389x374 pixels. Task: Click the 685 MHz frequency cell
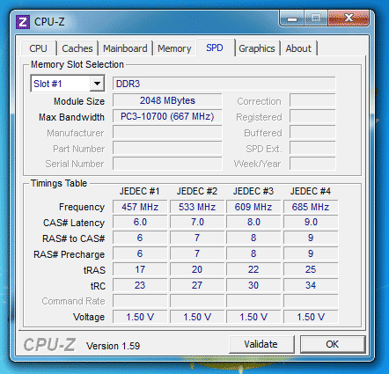tap(311, 207)
